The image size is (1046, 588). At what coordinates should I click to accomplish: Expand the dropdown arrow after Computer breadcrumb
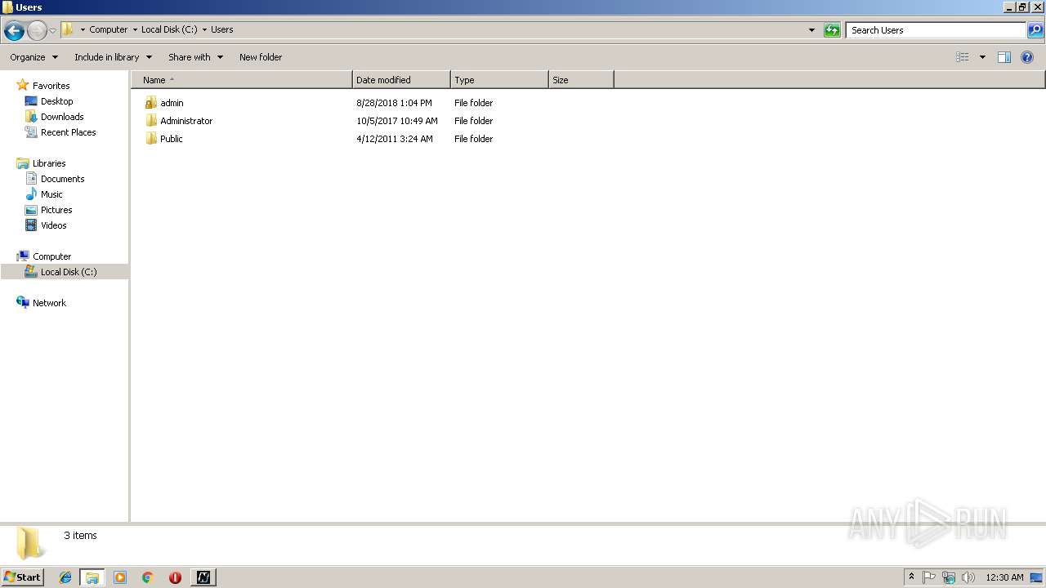(135, 30)
